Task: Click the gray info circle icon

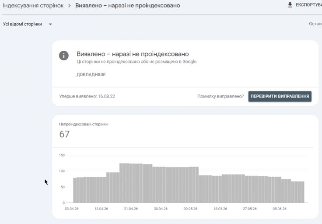Action: click(64, 56)
